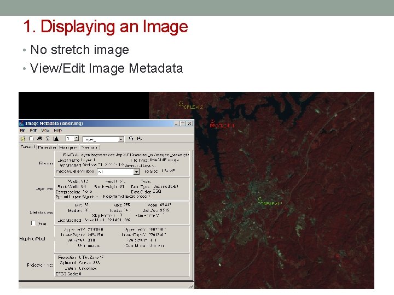This screenshot has width=394, height=295.
Task: Minimize the Image Metadata window
Action: [x=177, y=123]
